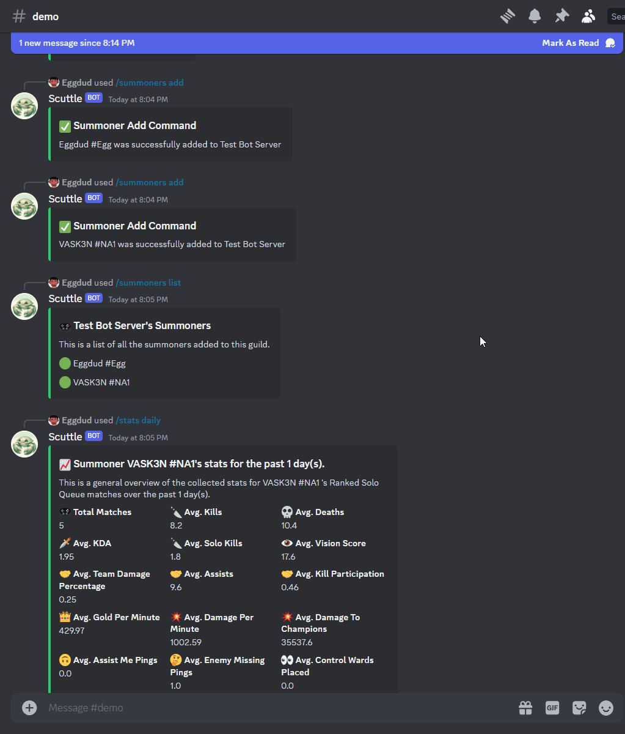Click the notification bell icon
The image size is (625, 734).
[535, 17]
